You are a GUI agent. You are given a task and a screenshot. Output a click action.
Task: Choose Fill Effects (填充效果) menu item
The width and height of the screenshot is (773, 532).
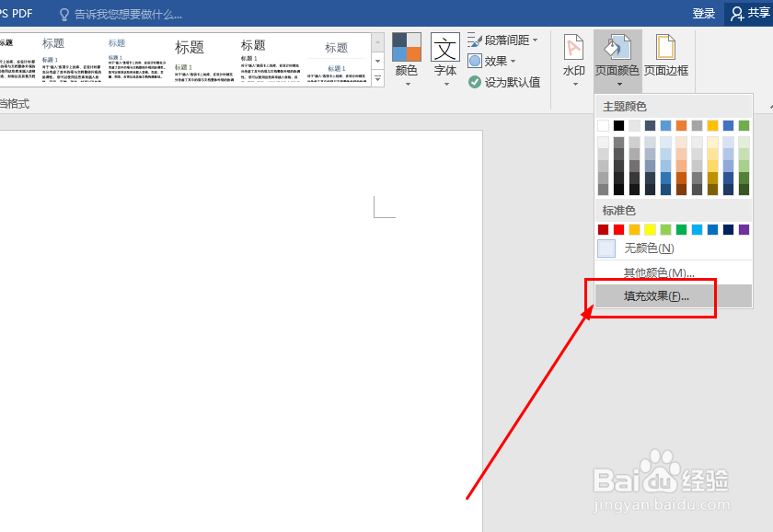pos(674,296)
